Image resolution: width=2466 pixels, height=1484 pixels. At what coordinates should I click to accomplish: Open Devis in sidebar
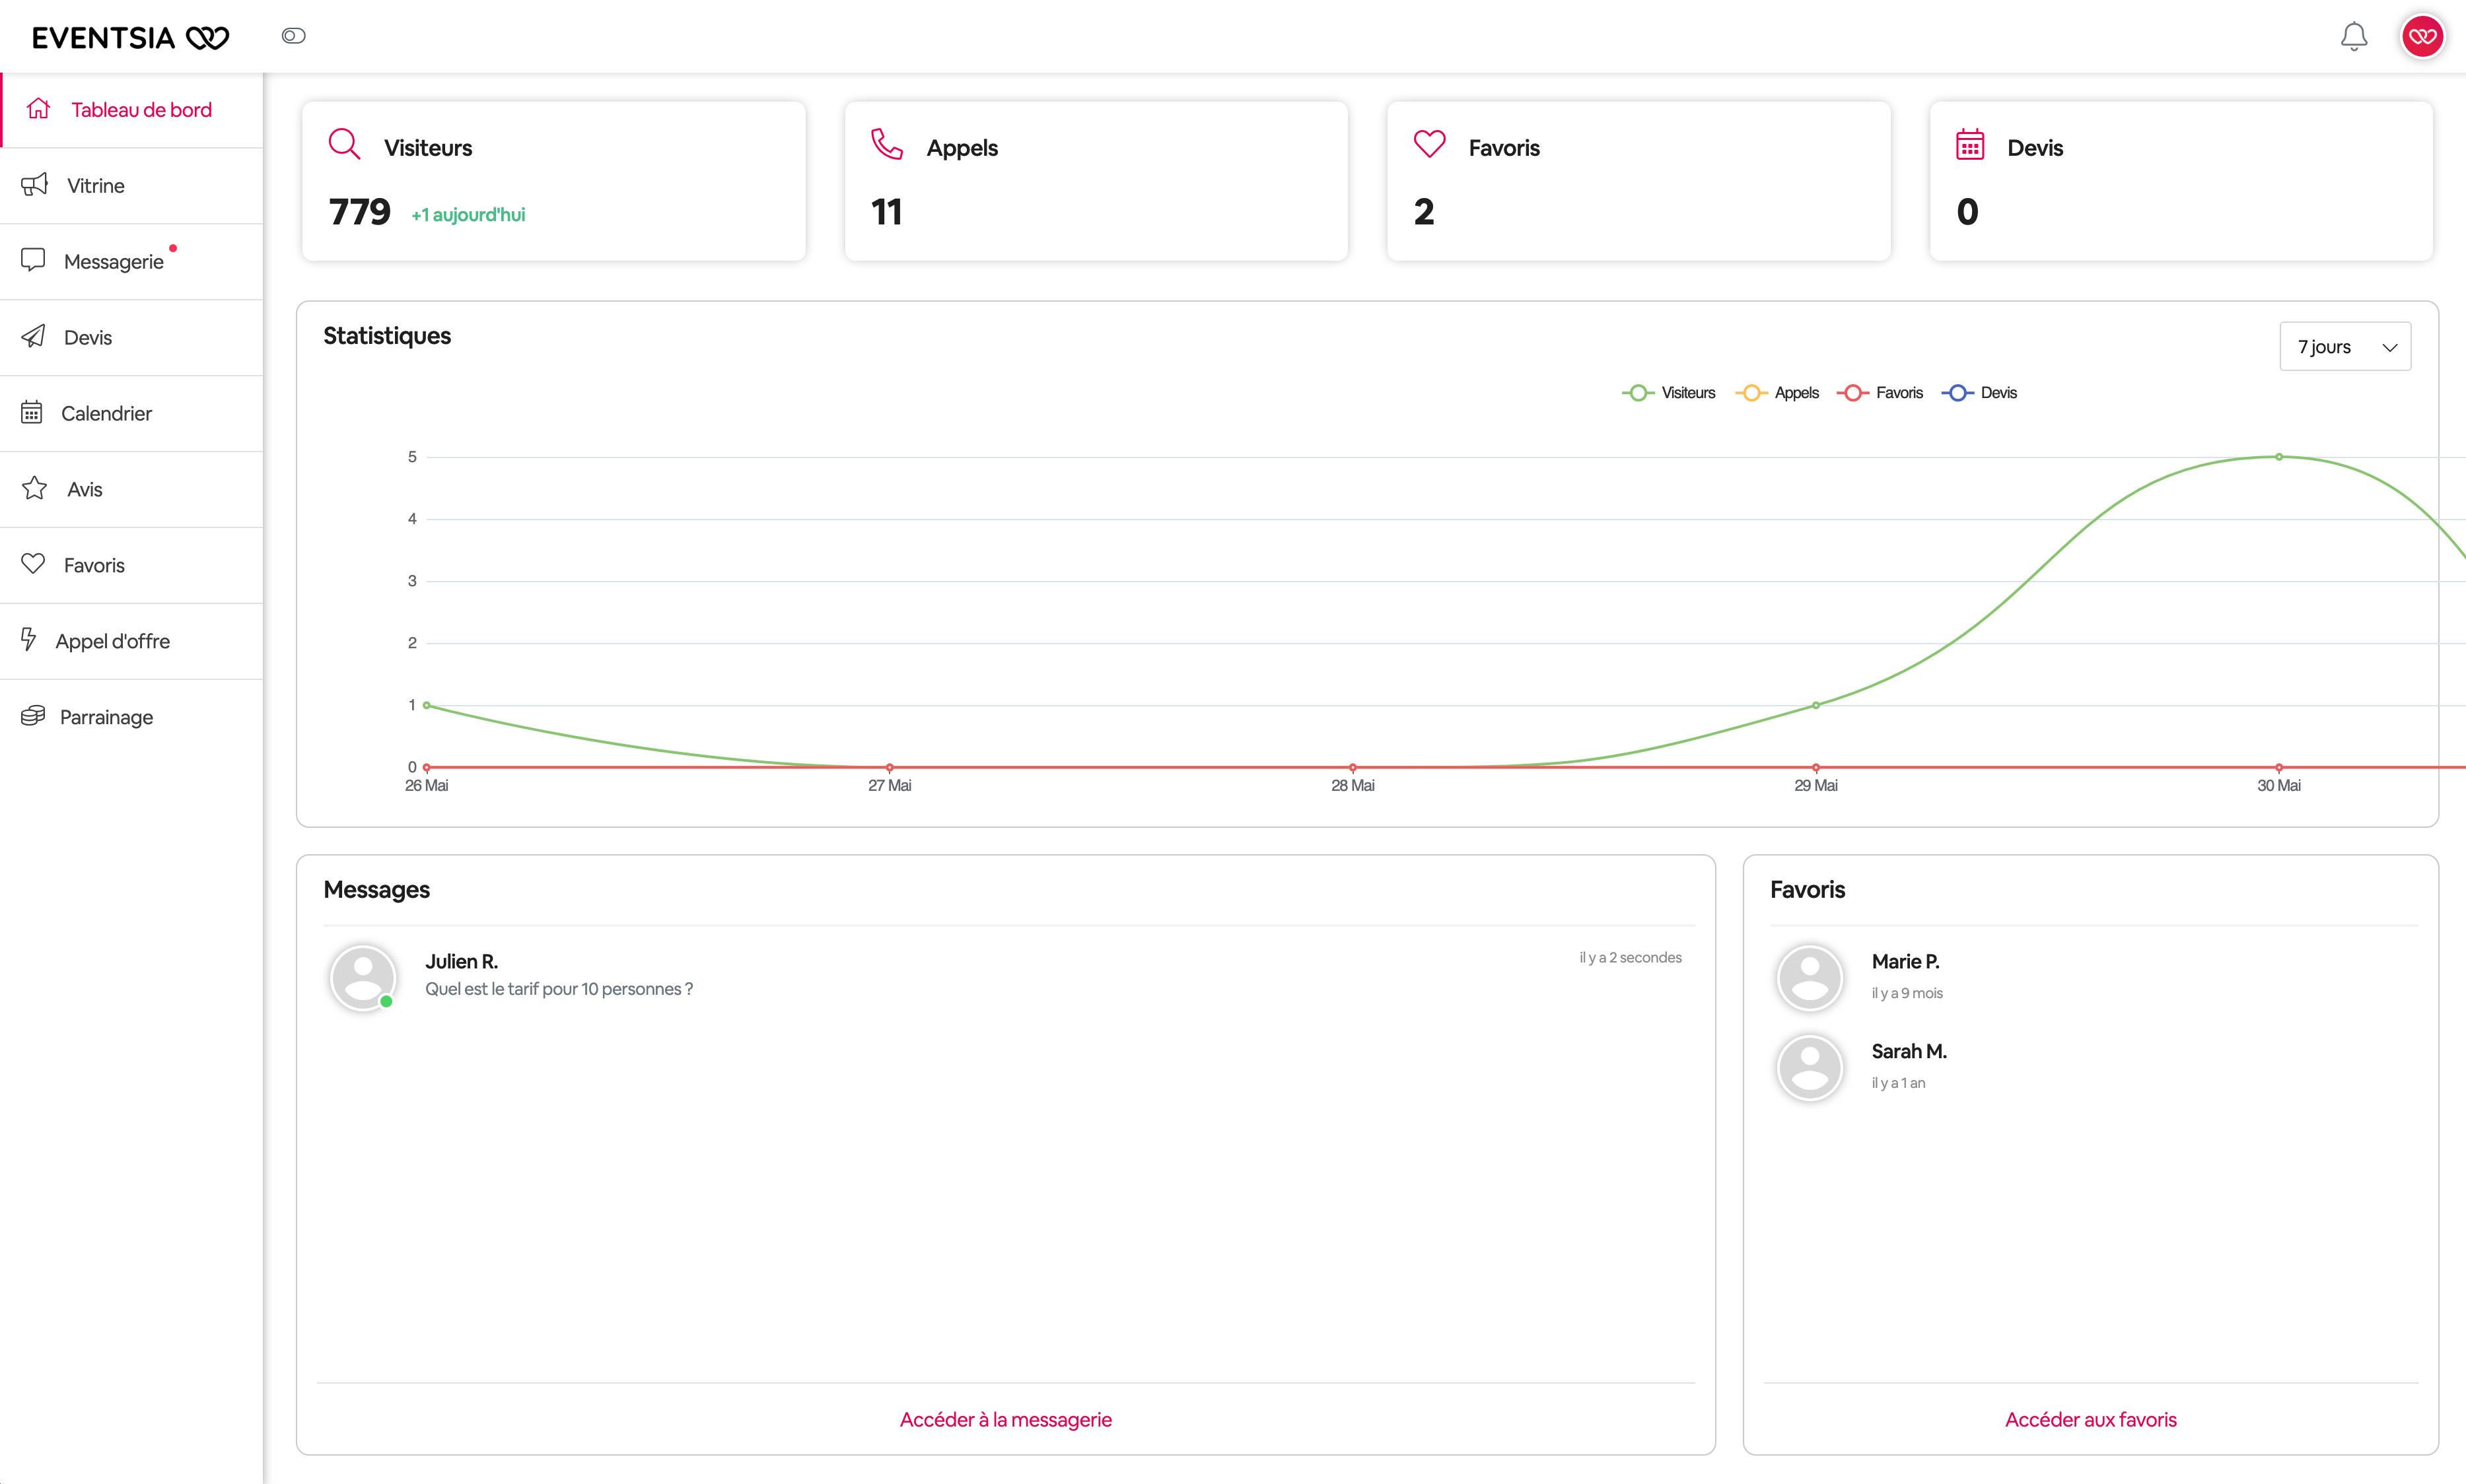coord(132,338)
